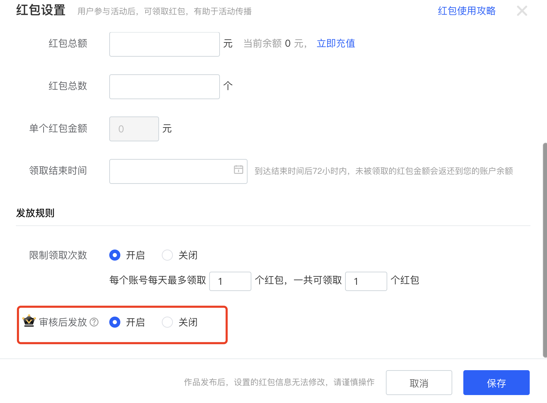Click the 一共可领取 total count field

(x=366, y=281)
